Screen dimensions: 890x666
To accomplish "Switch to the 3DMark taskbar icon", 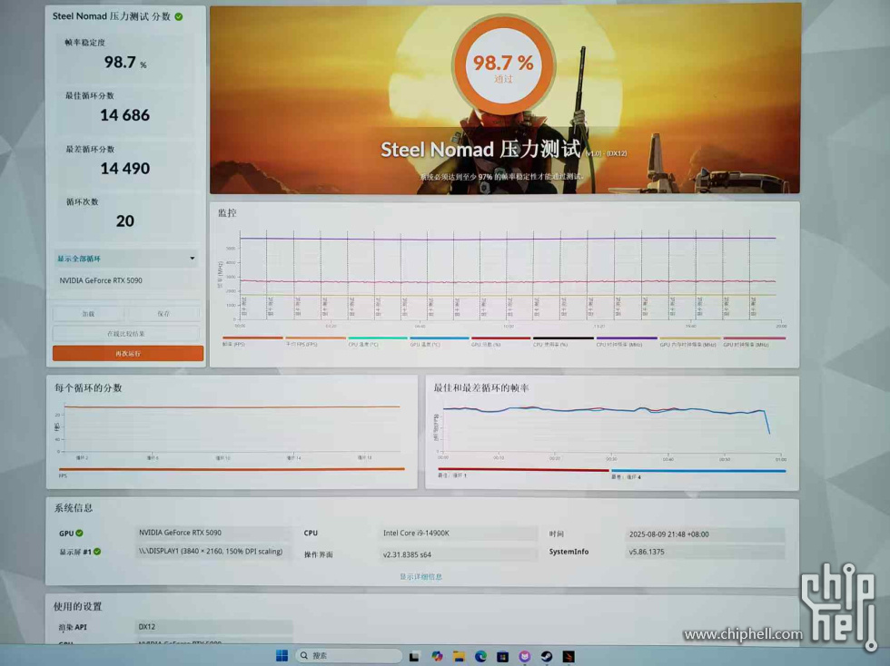I will 569,656.
